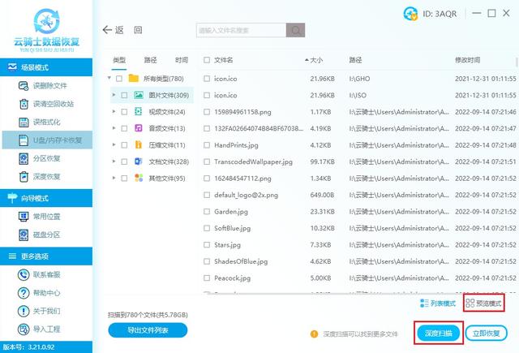Click the vertical scrollbar of file list
The height and width of the screenshot is (353, 519).
tap(517, 62)
